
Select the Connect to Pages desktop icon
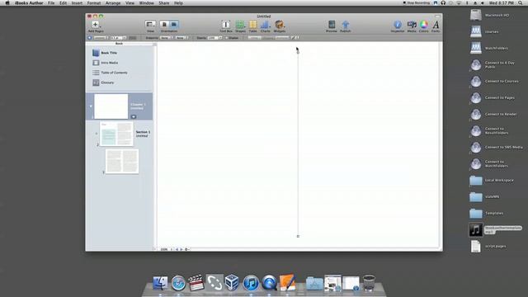coord(493,97)
